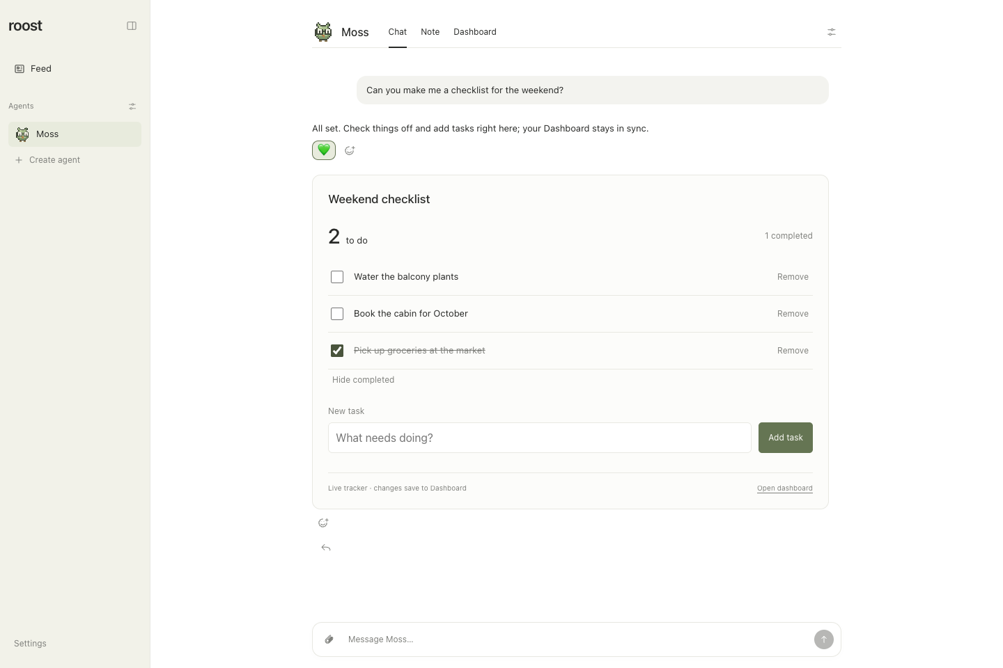1003x668 pixels.
Task: Click the plus icon beside Create agent
Action: (x=19, y=160)
